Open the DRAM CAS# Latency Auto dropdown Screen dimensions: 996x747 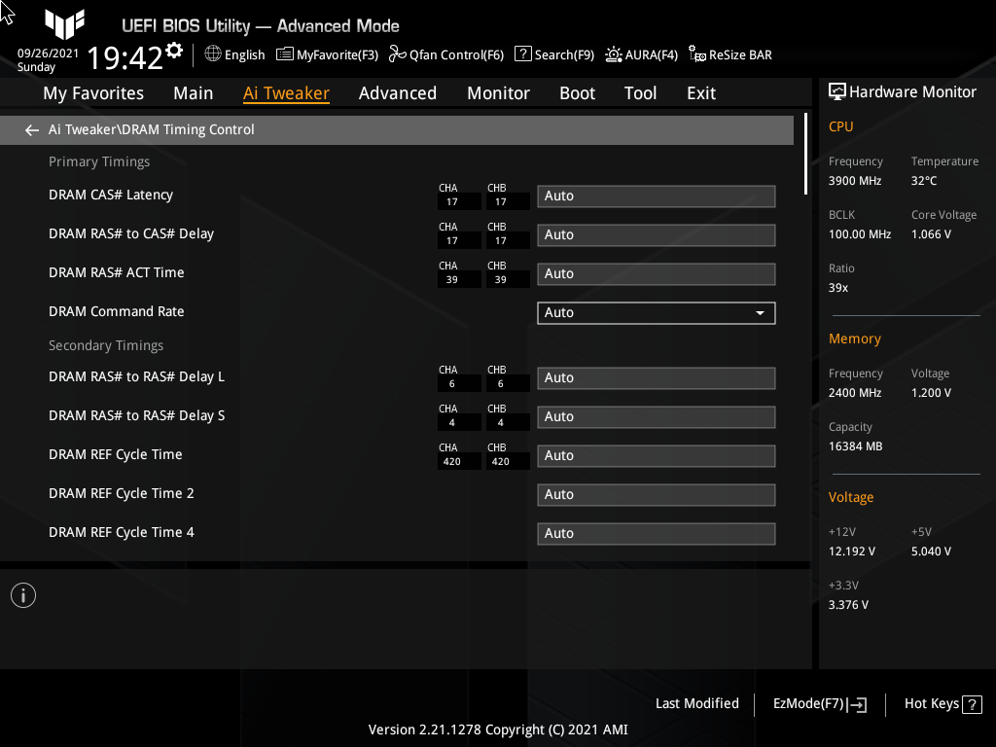pyautogui.click(x=656, y=196)
